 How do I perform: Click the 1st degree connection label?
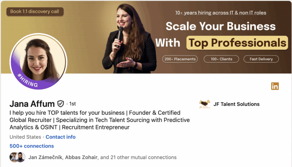coord(72,104)
